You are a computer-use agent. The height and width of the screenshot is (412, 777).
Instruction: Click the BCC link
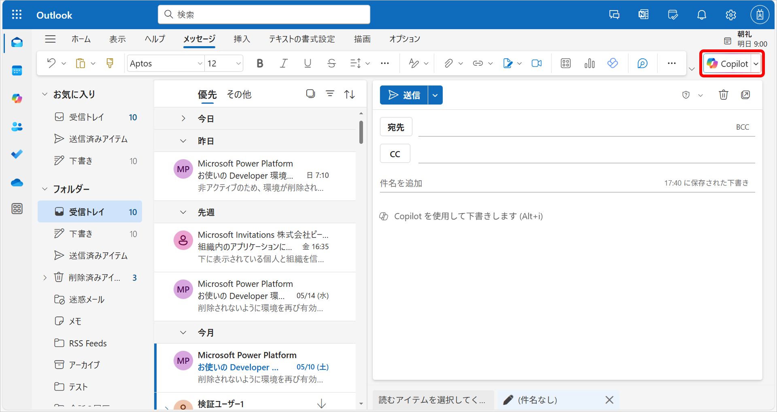pos(743,127)
